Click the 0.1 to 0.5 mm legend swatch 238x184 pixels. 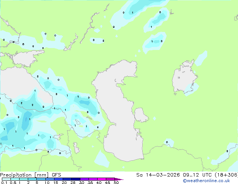(6, 179)
